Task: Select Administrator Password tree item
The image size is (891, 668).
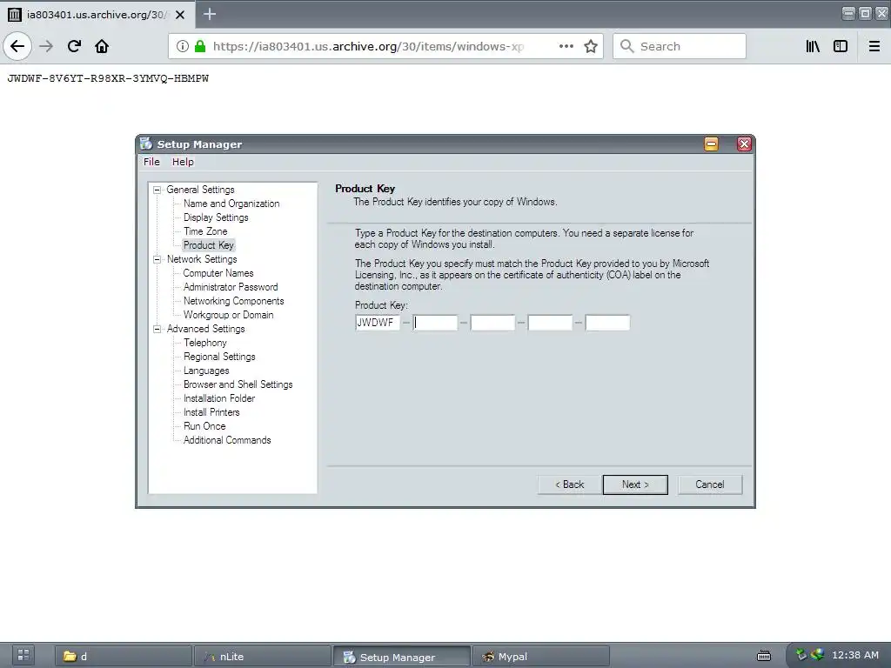Action: click(231, 287)
